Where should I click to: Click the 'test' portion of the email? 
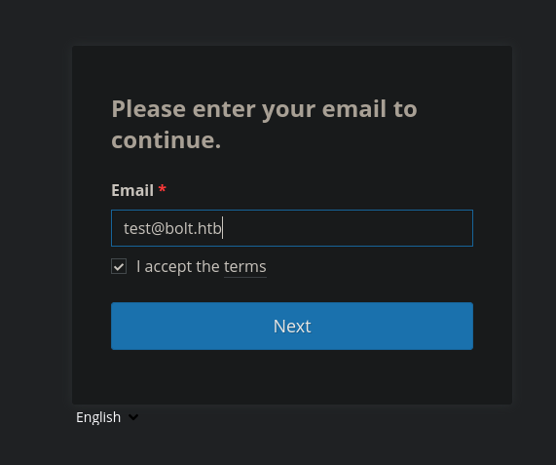[x=137, y=228]
